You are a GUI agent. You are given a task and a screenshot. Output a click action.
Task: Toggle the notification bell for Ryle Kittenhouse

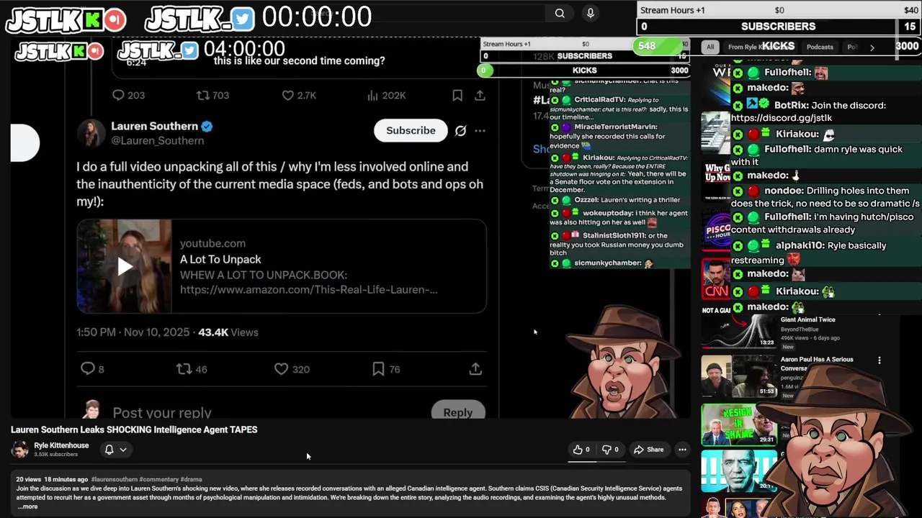pos(109,450)
